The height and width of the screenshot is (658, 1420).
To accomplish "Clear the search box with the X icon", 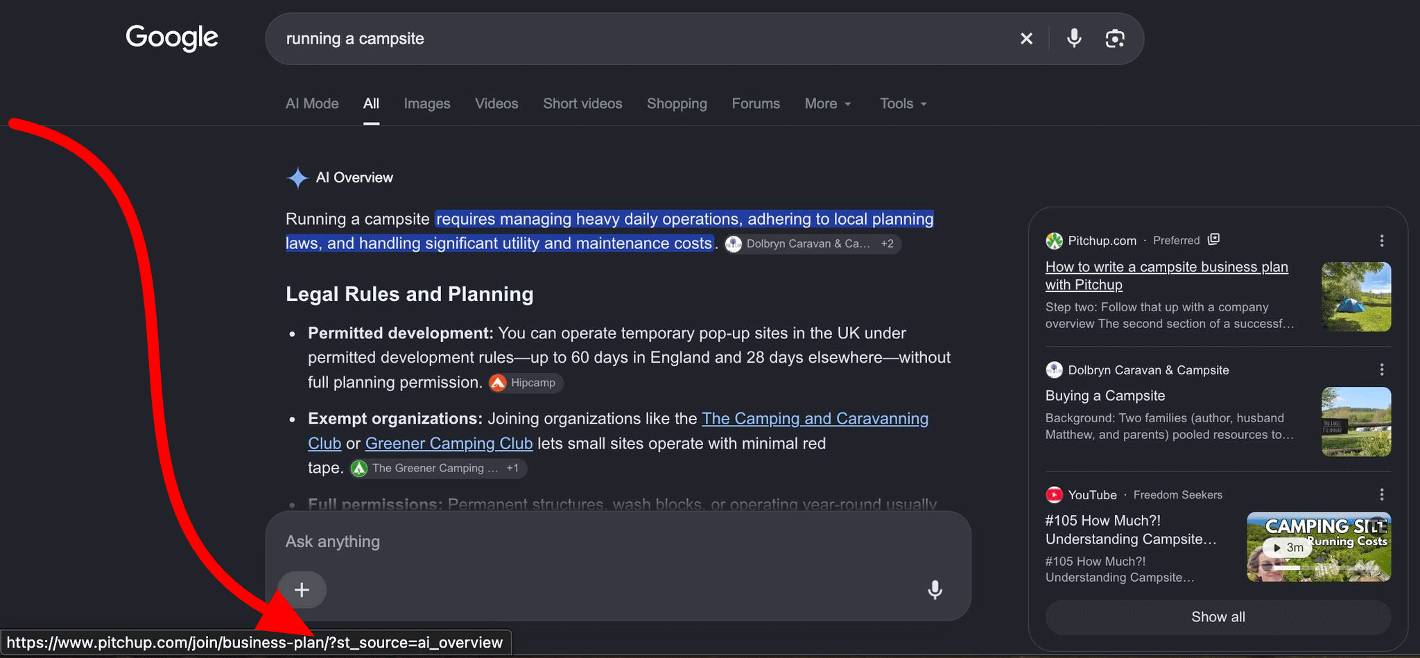I will [1026, 39].
